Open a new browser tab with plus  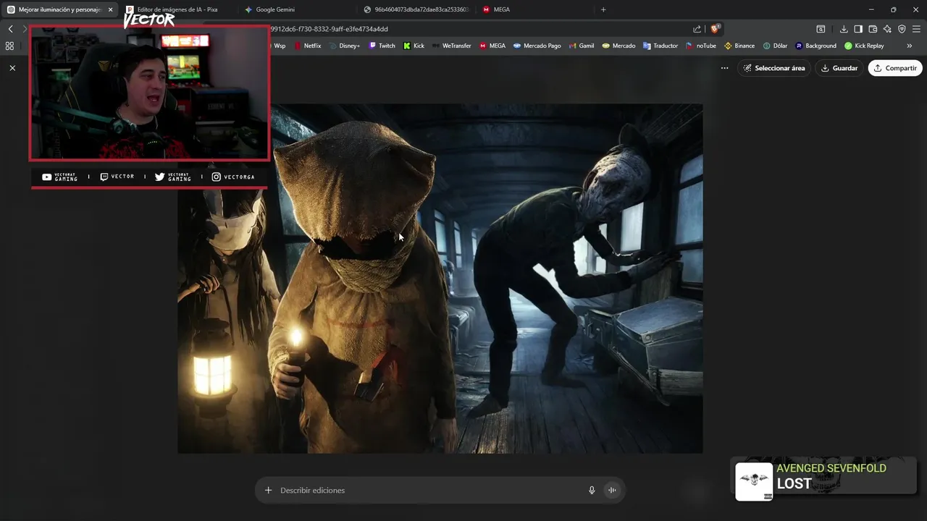(603, 9)
